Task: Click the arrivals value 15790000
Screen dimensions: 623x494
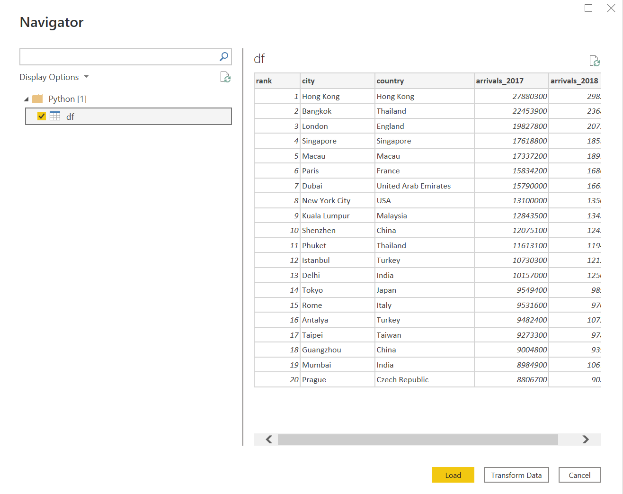Action: [x=512, y=186]
